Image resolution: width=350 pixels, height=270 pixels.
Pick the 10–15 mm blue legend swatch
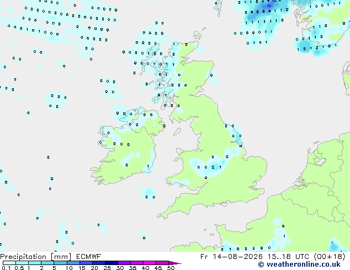click(x=73, y=263)
